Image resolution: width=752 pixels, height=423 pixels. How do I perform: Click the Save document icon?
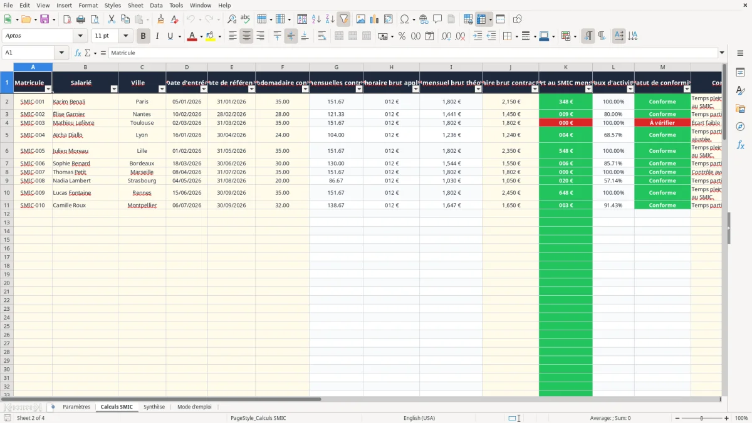(x=44, y=19)
